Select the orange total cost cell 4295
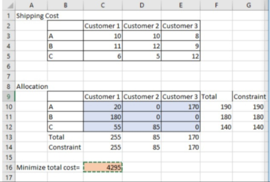Viewport: 270px width, 182px height. [103, 167]
